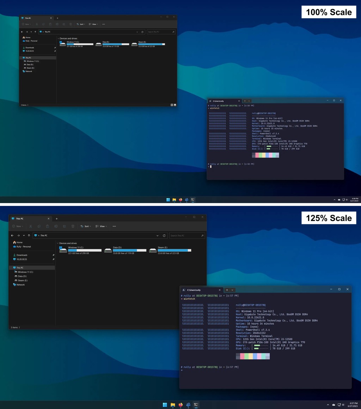
Task: Open the View dropdown menu
Action: click(x=102, y=226)
